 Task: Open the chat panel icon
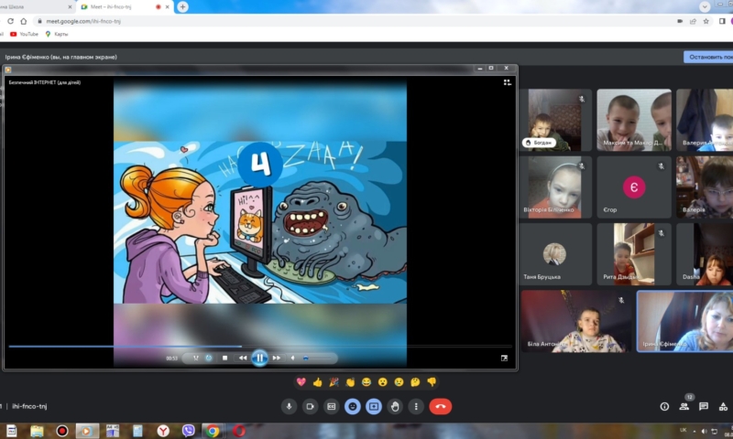pos(704,407)
